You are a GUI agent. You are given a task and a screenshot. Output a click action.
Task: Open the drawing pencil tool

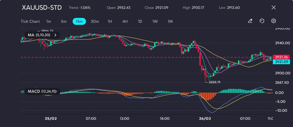(250, 21)
